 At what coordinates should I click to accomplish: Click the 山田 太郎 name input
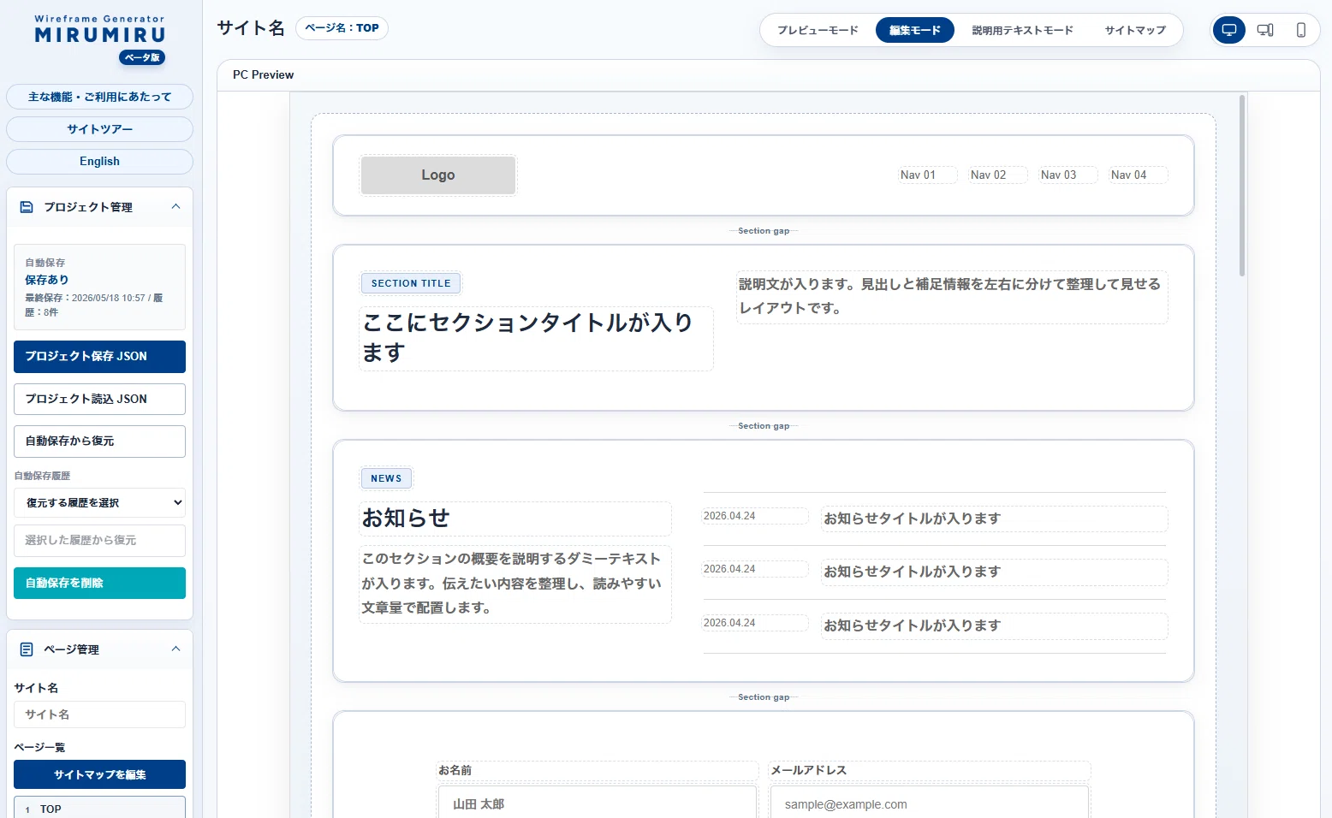pos(598,803)
